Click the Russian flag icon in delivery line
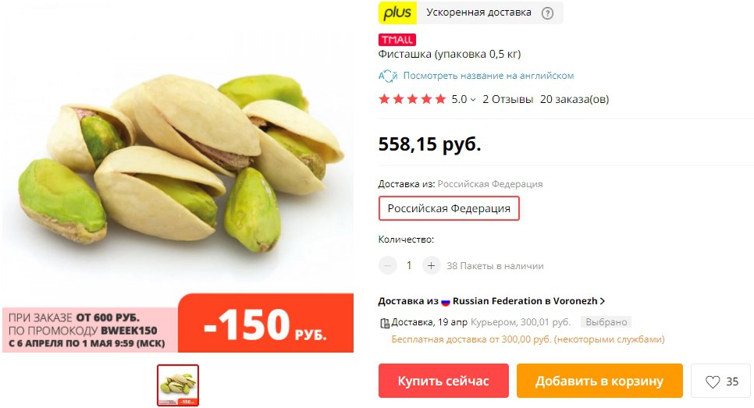754x408 pixels. click(445, 302)
